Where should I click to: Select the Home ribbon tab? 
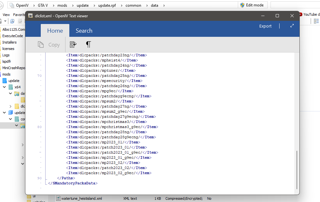pyautogui.click(x=55, y=31)
